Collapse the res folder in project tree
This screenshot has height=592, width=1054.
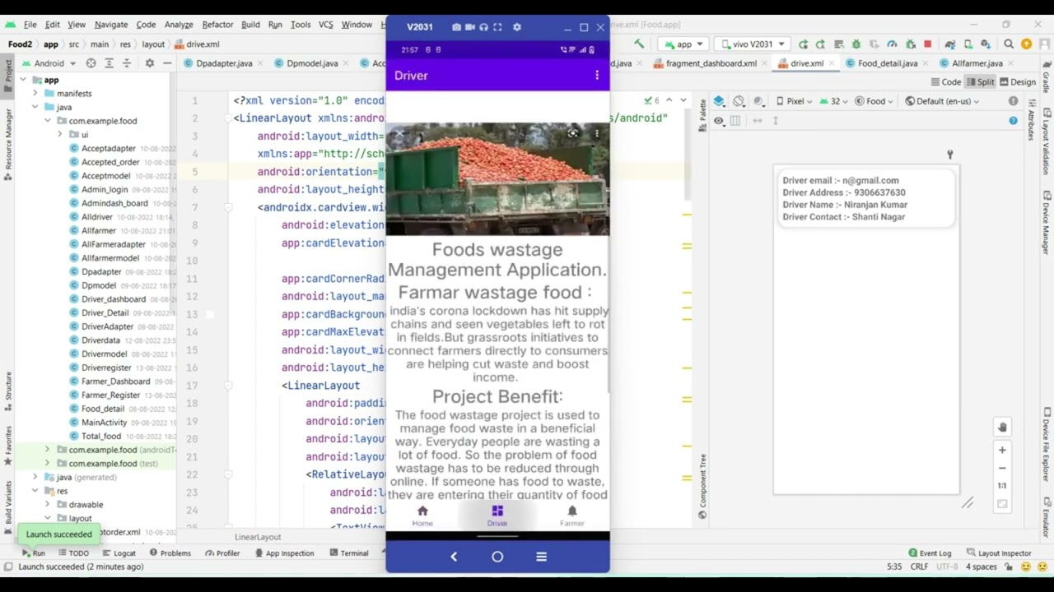coord(35,491)
